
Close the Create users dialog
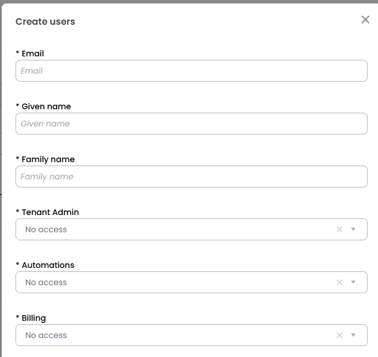(x=365, y=20)
